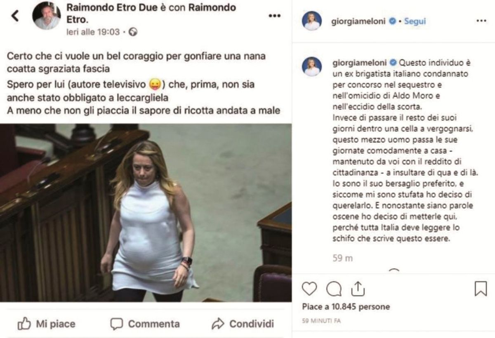Click the globe public visibility icon
The image size is (495, 338).
click(133, 32)
